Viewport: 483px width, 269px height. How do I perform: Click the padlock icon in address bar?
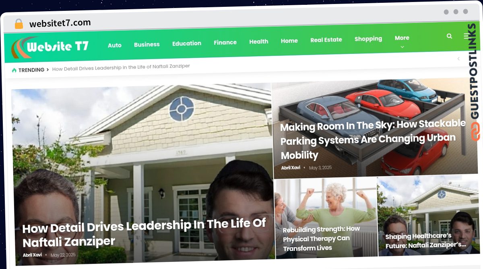tap(19, 24)
